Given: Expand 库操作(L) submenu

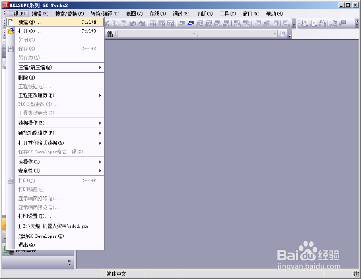Looking at the screenshot, I should pyautogui.click(x=60, y=162).
